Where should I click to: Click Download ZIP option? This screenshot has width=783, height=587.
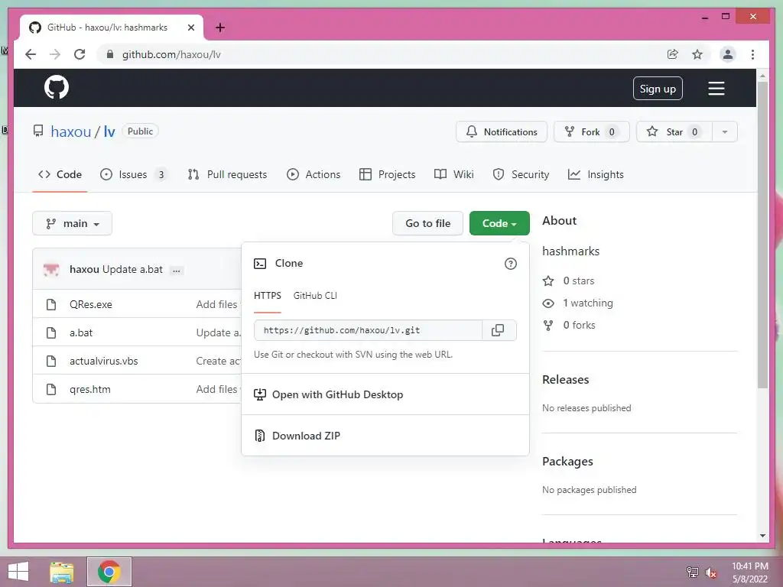[x=385, y=436]
